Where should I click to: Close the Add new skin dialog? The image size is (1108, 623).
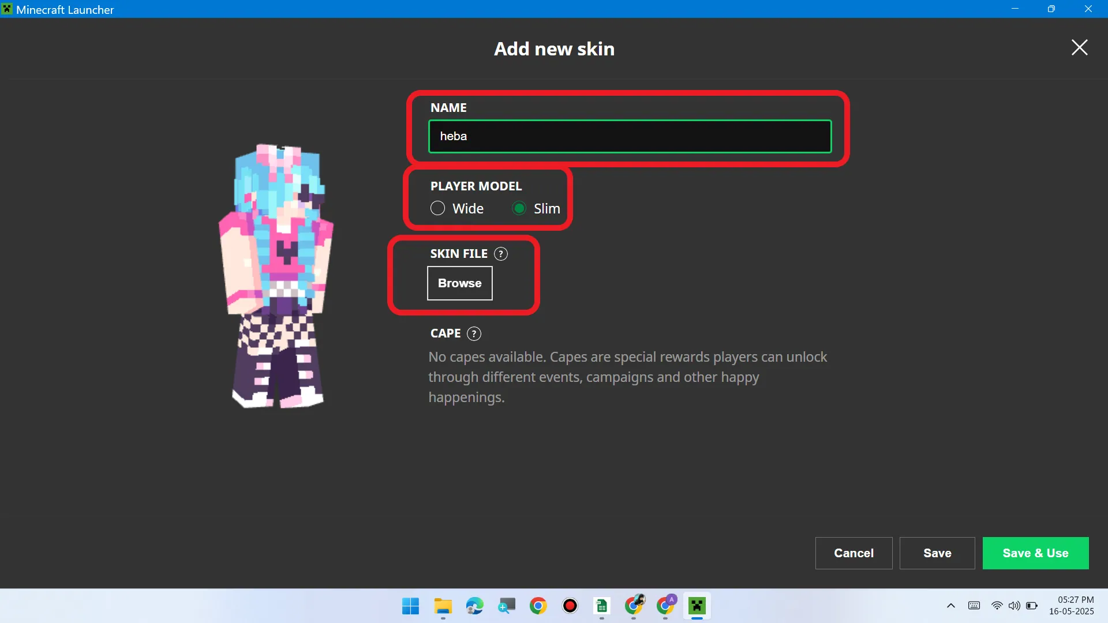coord(1079,47)
